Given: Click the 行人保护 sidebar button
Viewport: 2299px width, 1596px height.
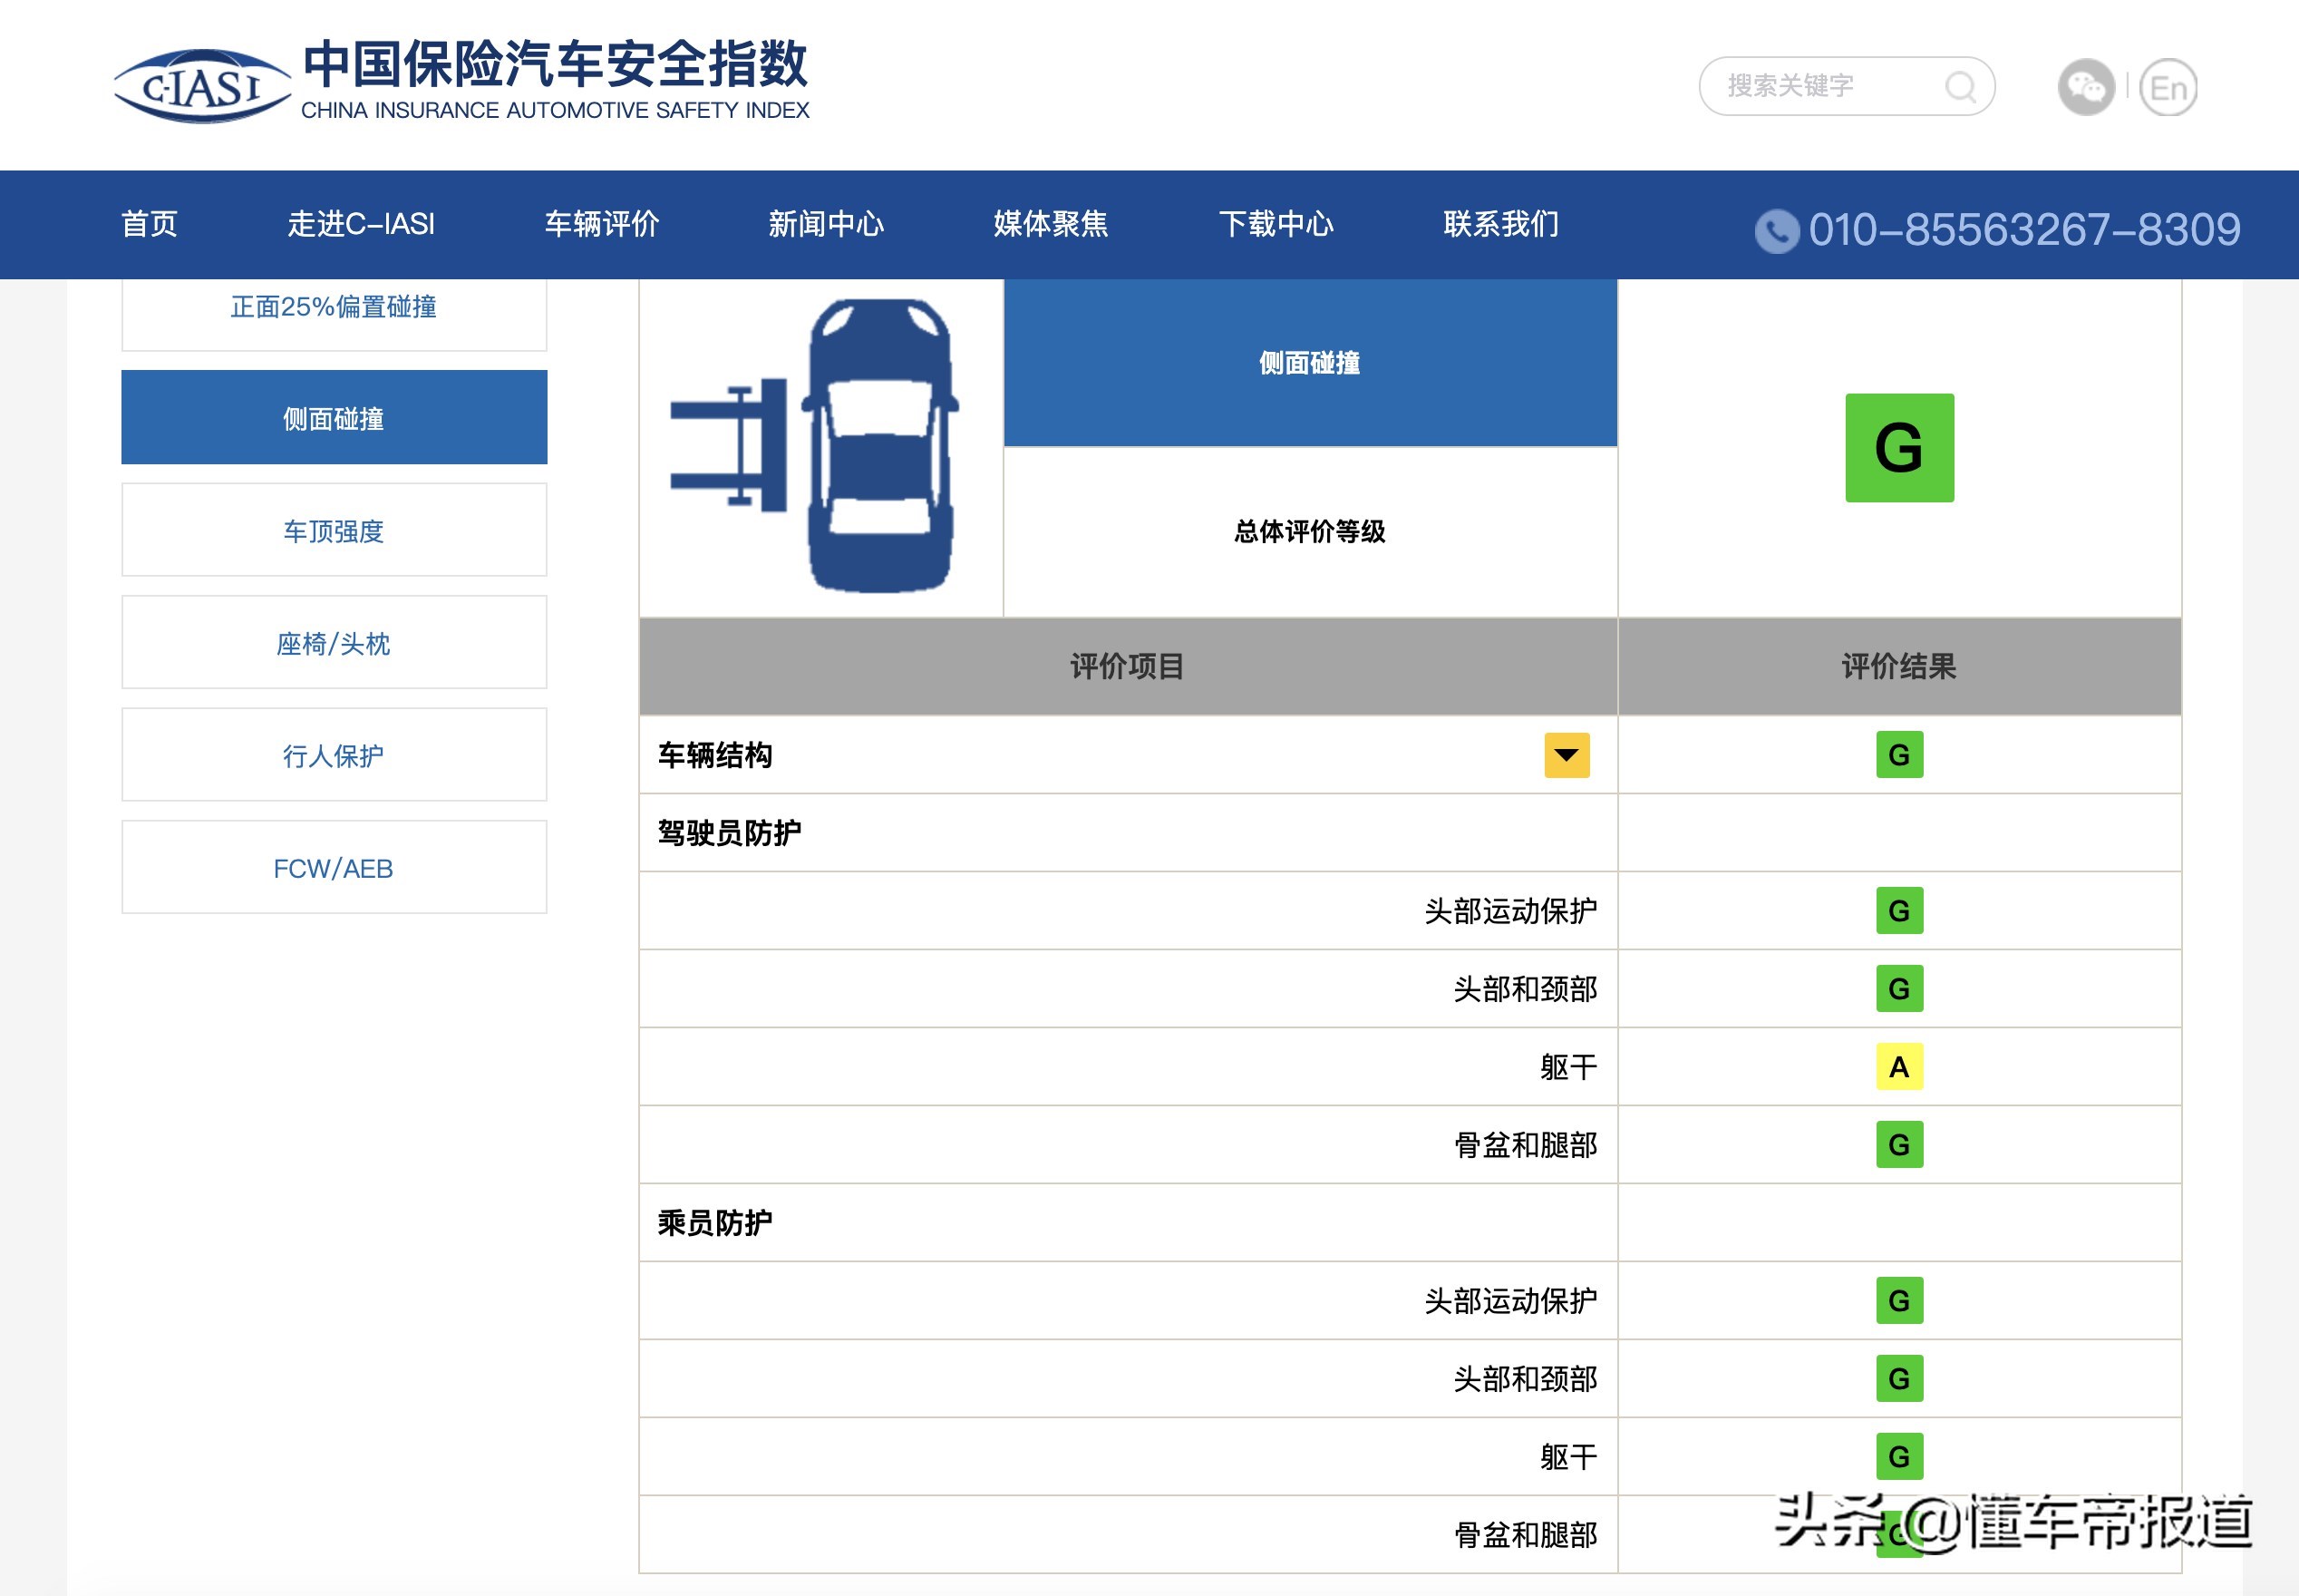Looking at the screenshot, I should coord(334,756).
